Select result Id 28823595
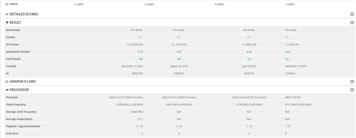 [x=137, y=73]
